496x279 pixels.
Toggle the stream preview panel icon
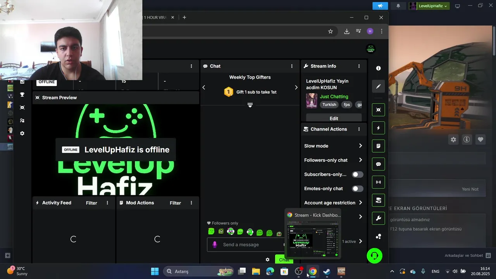(x=379, y=110)
